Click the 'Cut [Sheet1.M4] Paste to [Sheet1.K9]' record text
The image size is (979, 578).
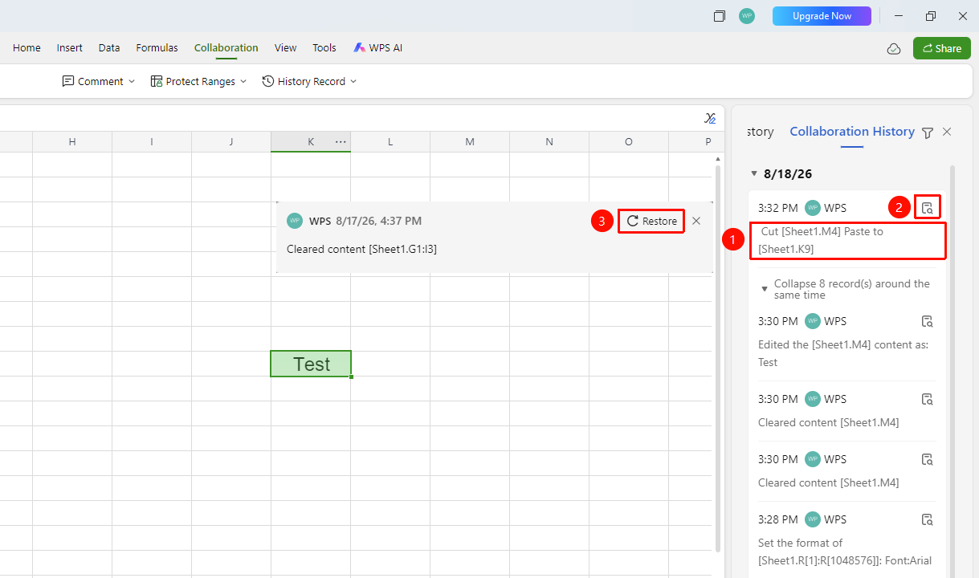tap(822, 240)
